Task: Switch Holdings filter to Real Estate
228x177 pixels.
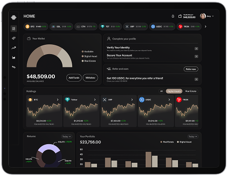Action: 191,91
